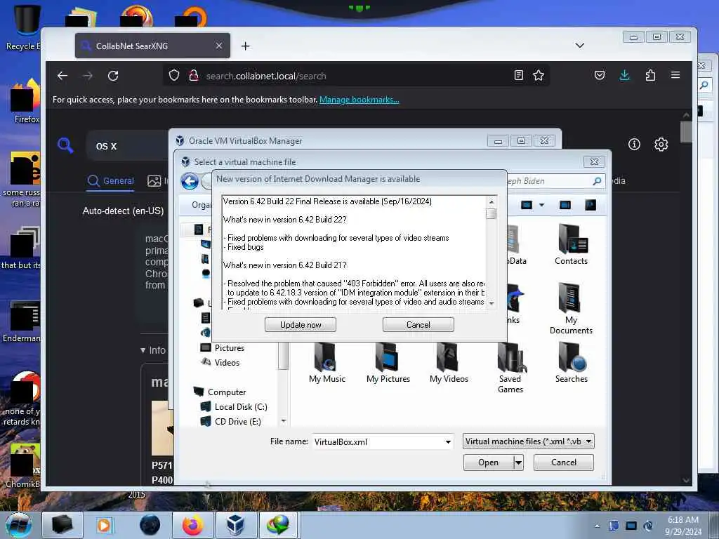Cancel the IDM update dialog

[x=418, y=324]
